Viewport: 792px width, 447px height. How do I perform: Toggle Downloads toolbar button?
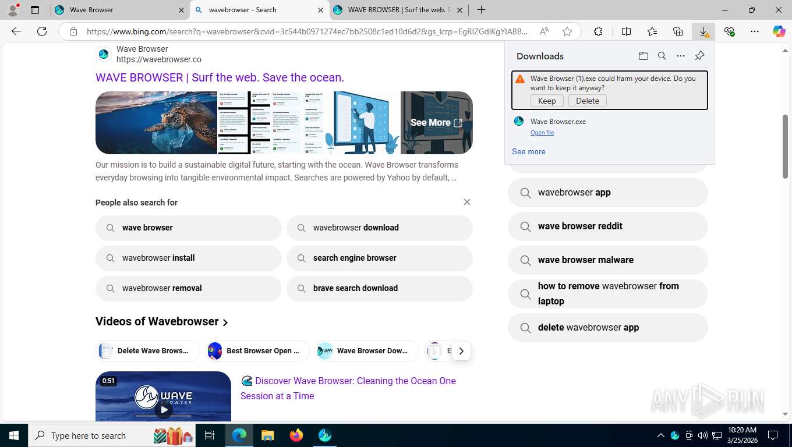[x=703, y=31]
